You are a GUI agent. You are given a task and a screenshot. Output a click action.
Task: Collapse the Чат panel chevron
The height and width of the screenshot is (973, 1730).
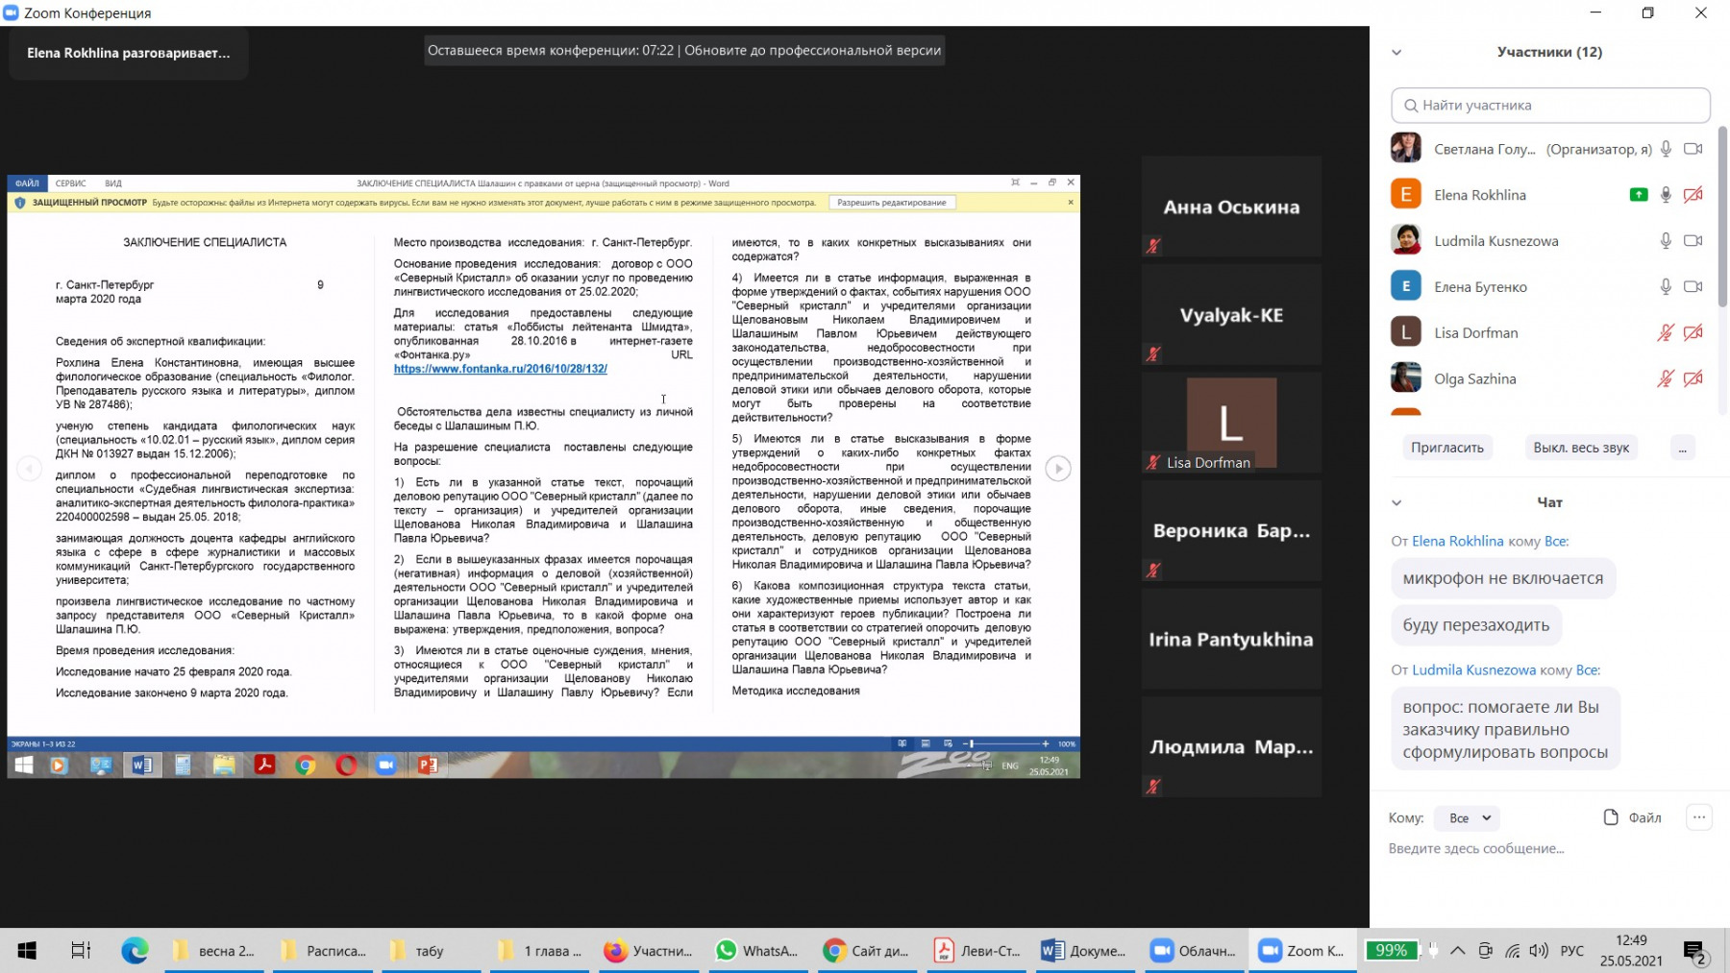[1396, 502]
